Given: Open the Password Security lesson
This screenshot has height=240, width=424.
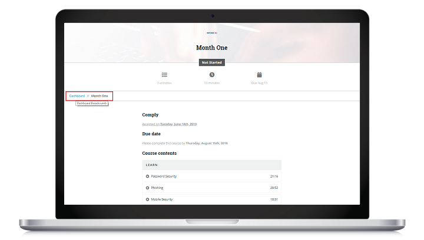Looking at the screenshot, I should (x=164, y=176).
